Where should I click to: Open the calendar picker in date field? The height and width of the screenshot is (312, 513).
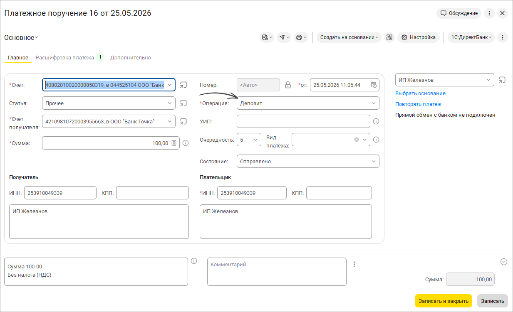(x=374, y=85)
